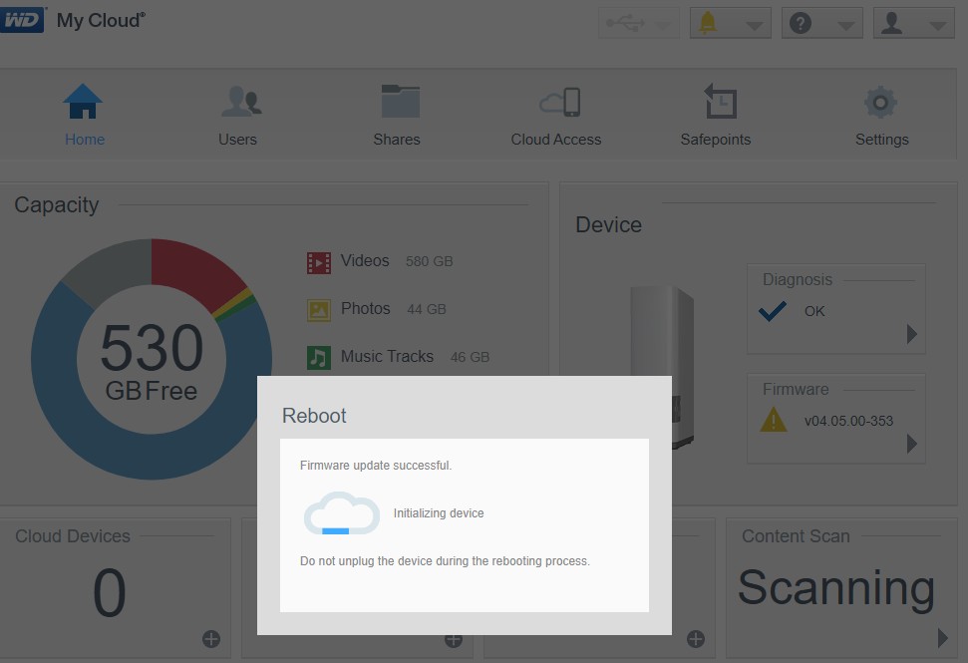Screen dimensions: 968x663
Task: Open the Cloud Access tab
Action: click(556, 116)
